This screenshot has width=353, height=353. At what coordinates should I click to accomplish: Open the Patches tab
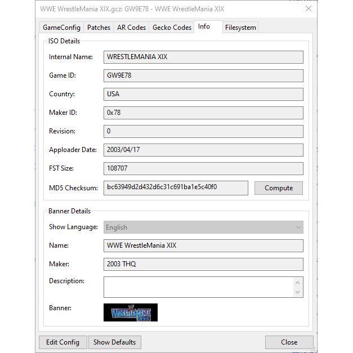tap(99, 28)
